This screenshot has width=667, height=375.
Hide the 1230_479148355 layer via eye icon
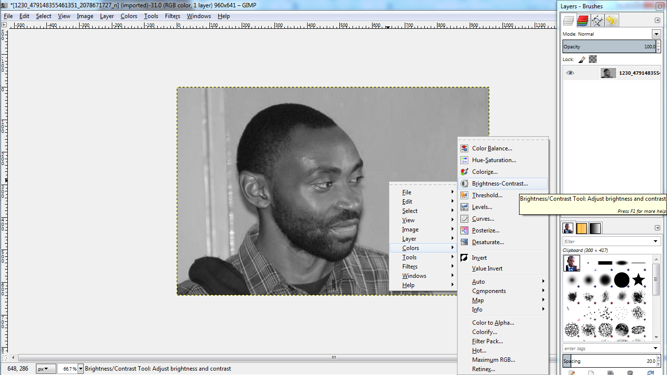(570, 73)
